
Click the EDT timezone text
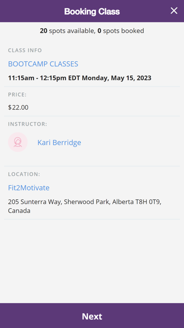pyautogui.click(x=74, y=78)
